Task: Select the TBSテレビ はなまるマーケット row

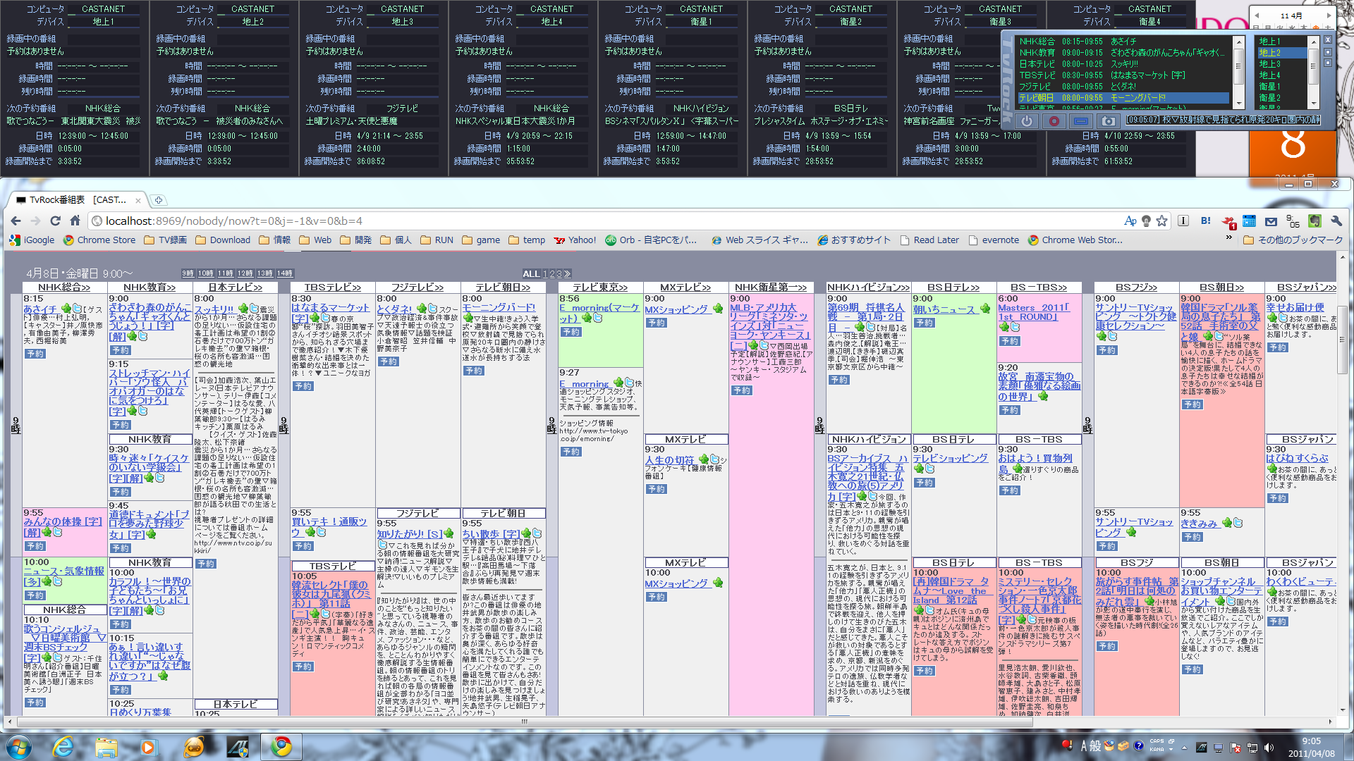Action: pyautogui.click(x=1123, y=75)
